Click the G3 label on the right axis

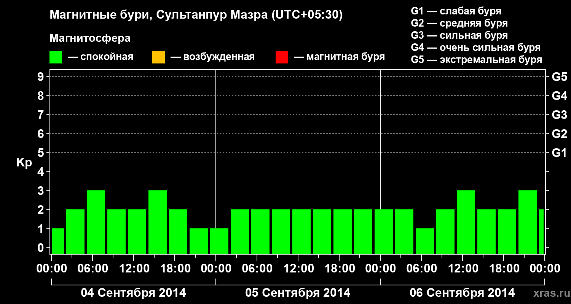click(559, 115)
